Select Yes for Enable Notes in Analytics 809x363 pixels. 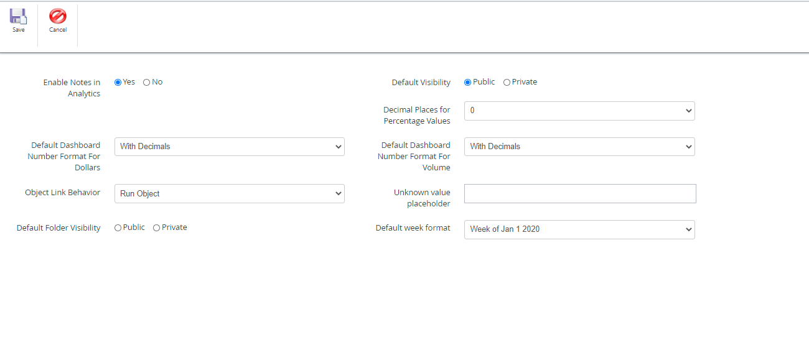(118, 82)
